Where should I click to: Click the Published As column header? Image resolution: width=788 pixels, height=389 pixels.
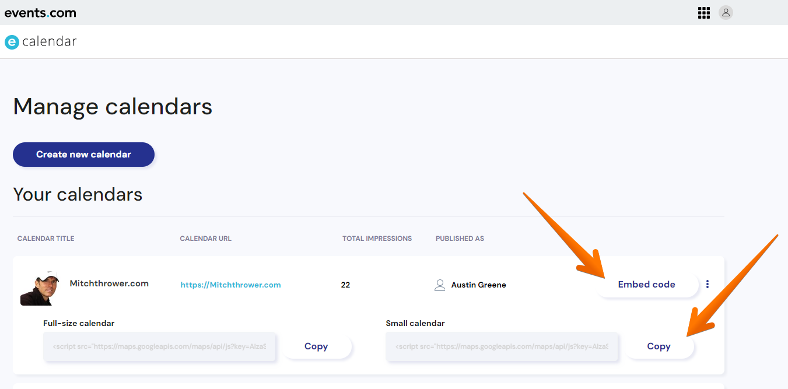click(x=460, y=239)
